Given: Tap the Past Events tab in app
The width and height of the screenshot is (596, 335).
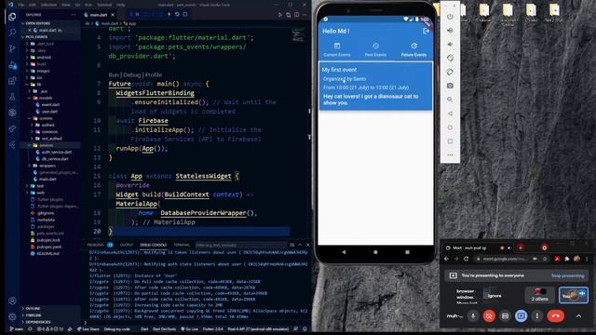Looking at the screenshot, I should 375,49.
